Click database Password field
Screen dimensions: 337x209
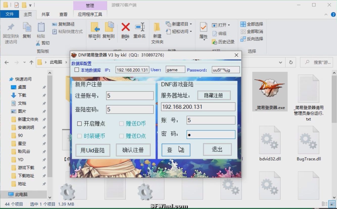tap(226, 70)
